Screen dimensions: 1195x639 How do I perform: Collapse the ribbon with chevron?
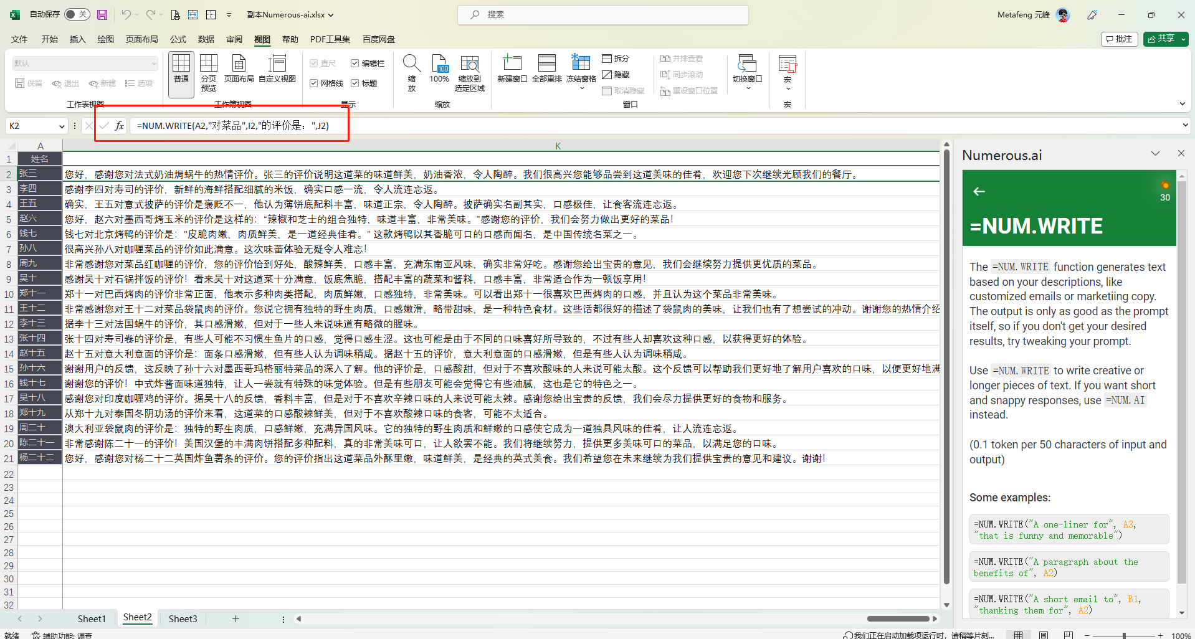tap(1183, 104)
